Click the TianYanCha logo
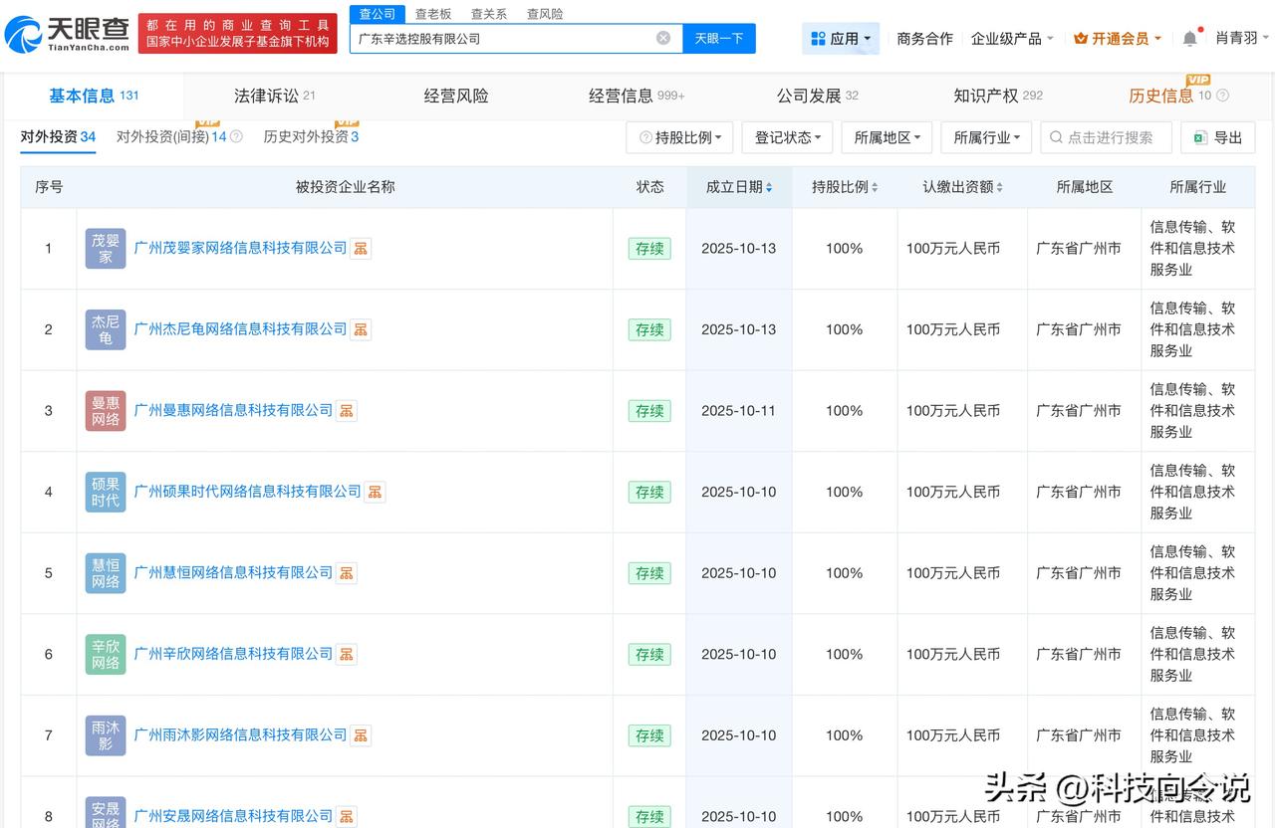Screen dimensions: 1275x828 (x=67, y=34)
